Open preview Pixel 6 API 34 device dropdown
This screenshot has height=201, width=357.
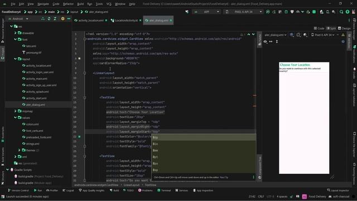tap(322, 35)
